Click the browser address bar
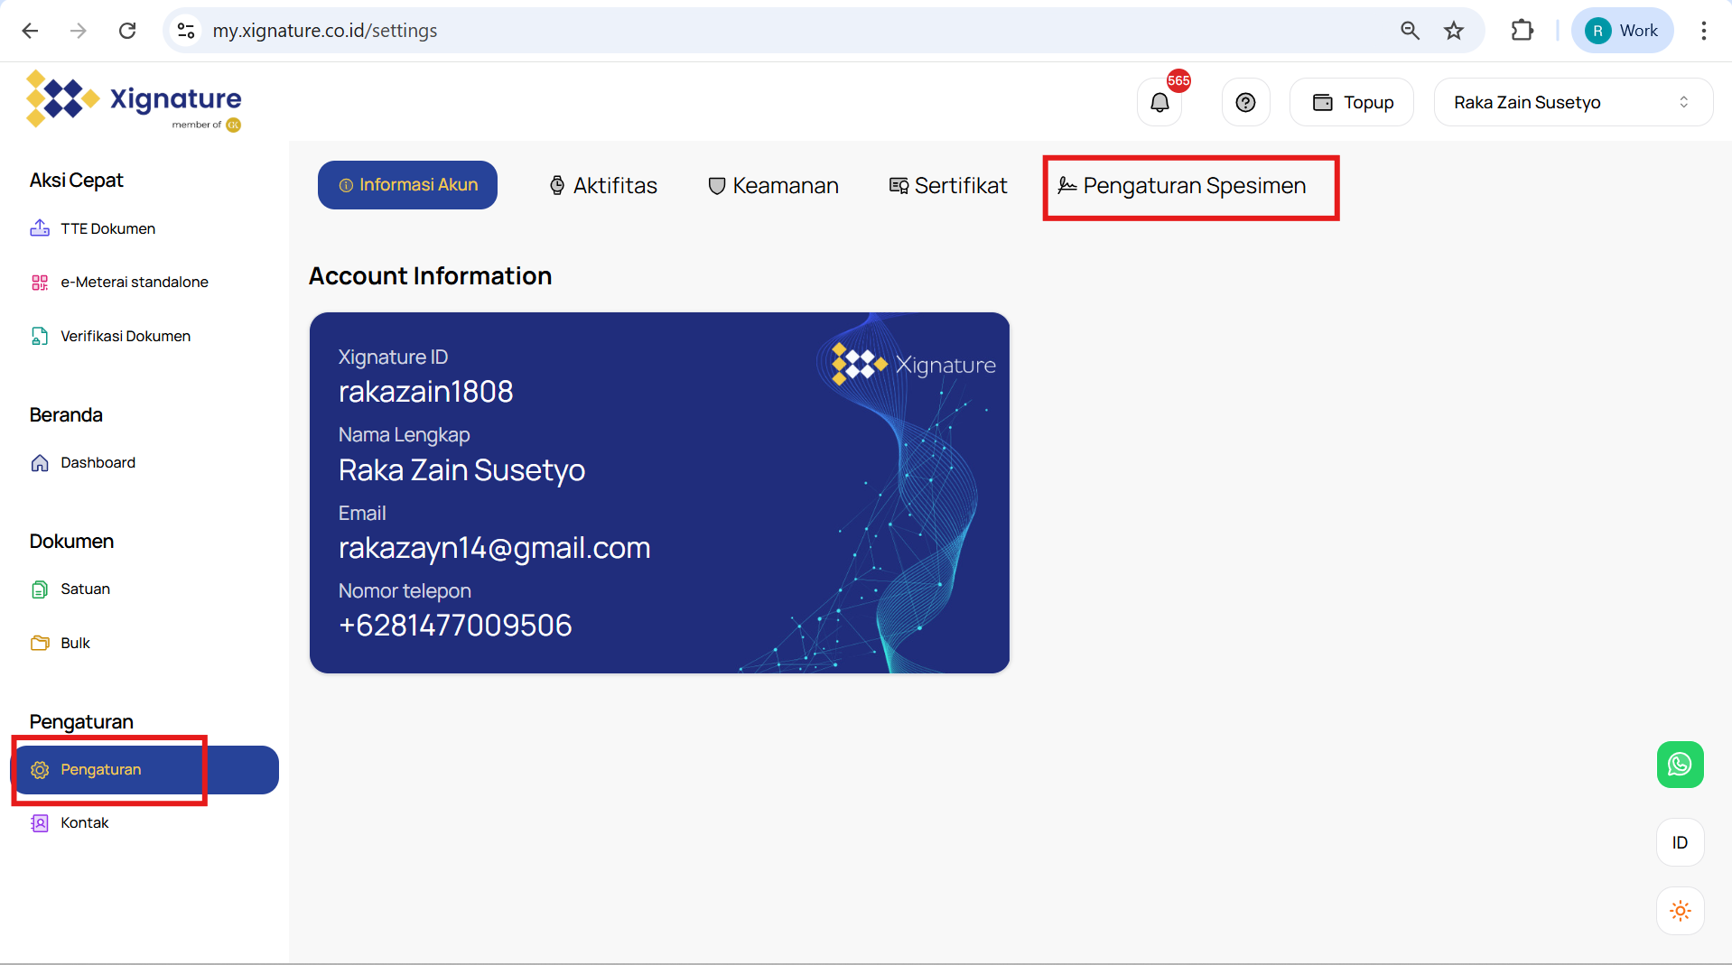Screen dimensions: 1732x965 (x=777, y=31)
